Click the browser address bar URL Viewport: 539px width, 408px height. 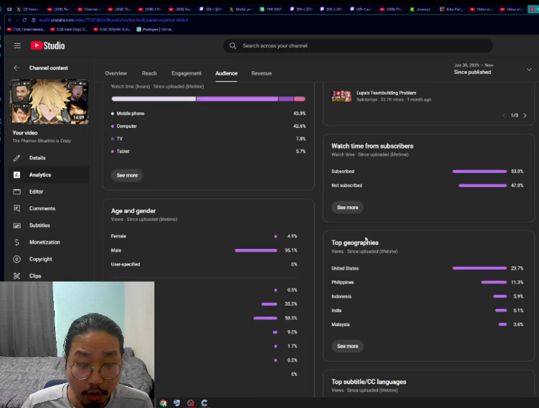[x=113, y=20]
